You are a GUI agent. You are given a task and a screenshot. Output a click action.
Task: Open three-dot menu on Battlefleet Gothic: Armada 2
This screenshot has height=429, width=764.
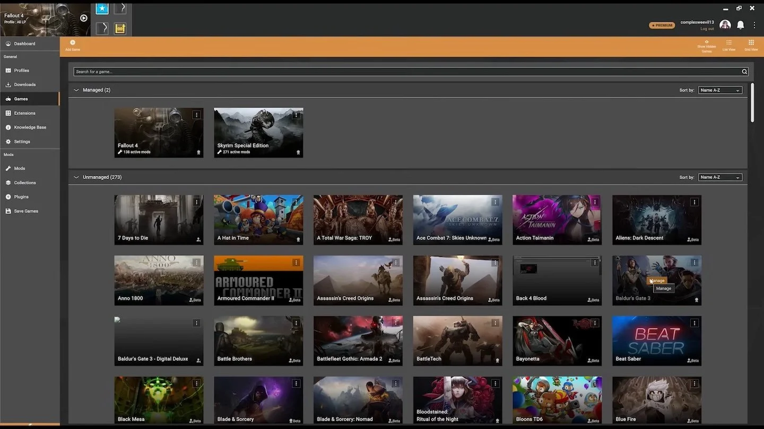pos(396,323)
